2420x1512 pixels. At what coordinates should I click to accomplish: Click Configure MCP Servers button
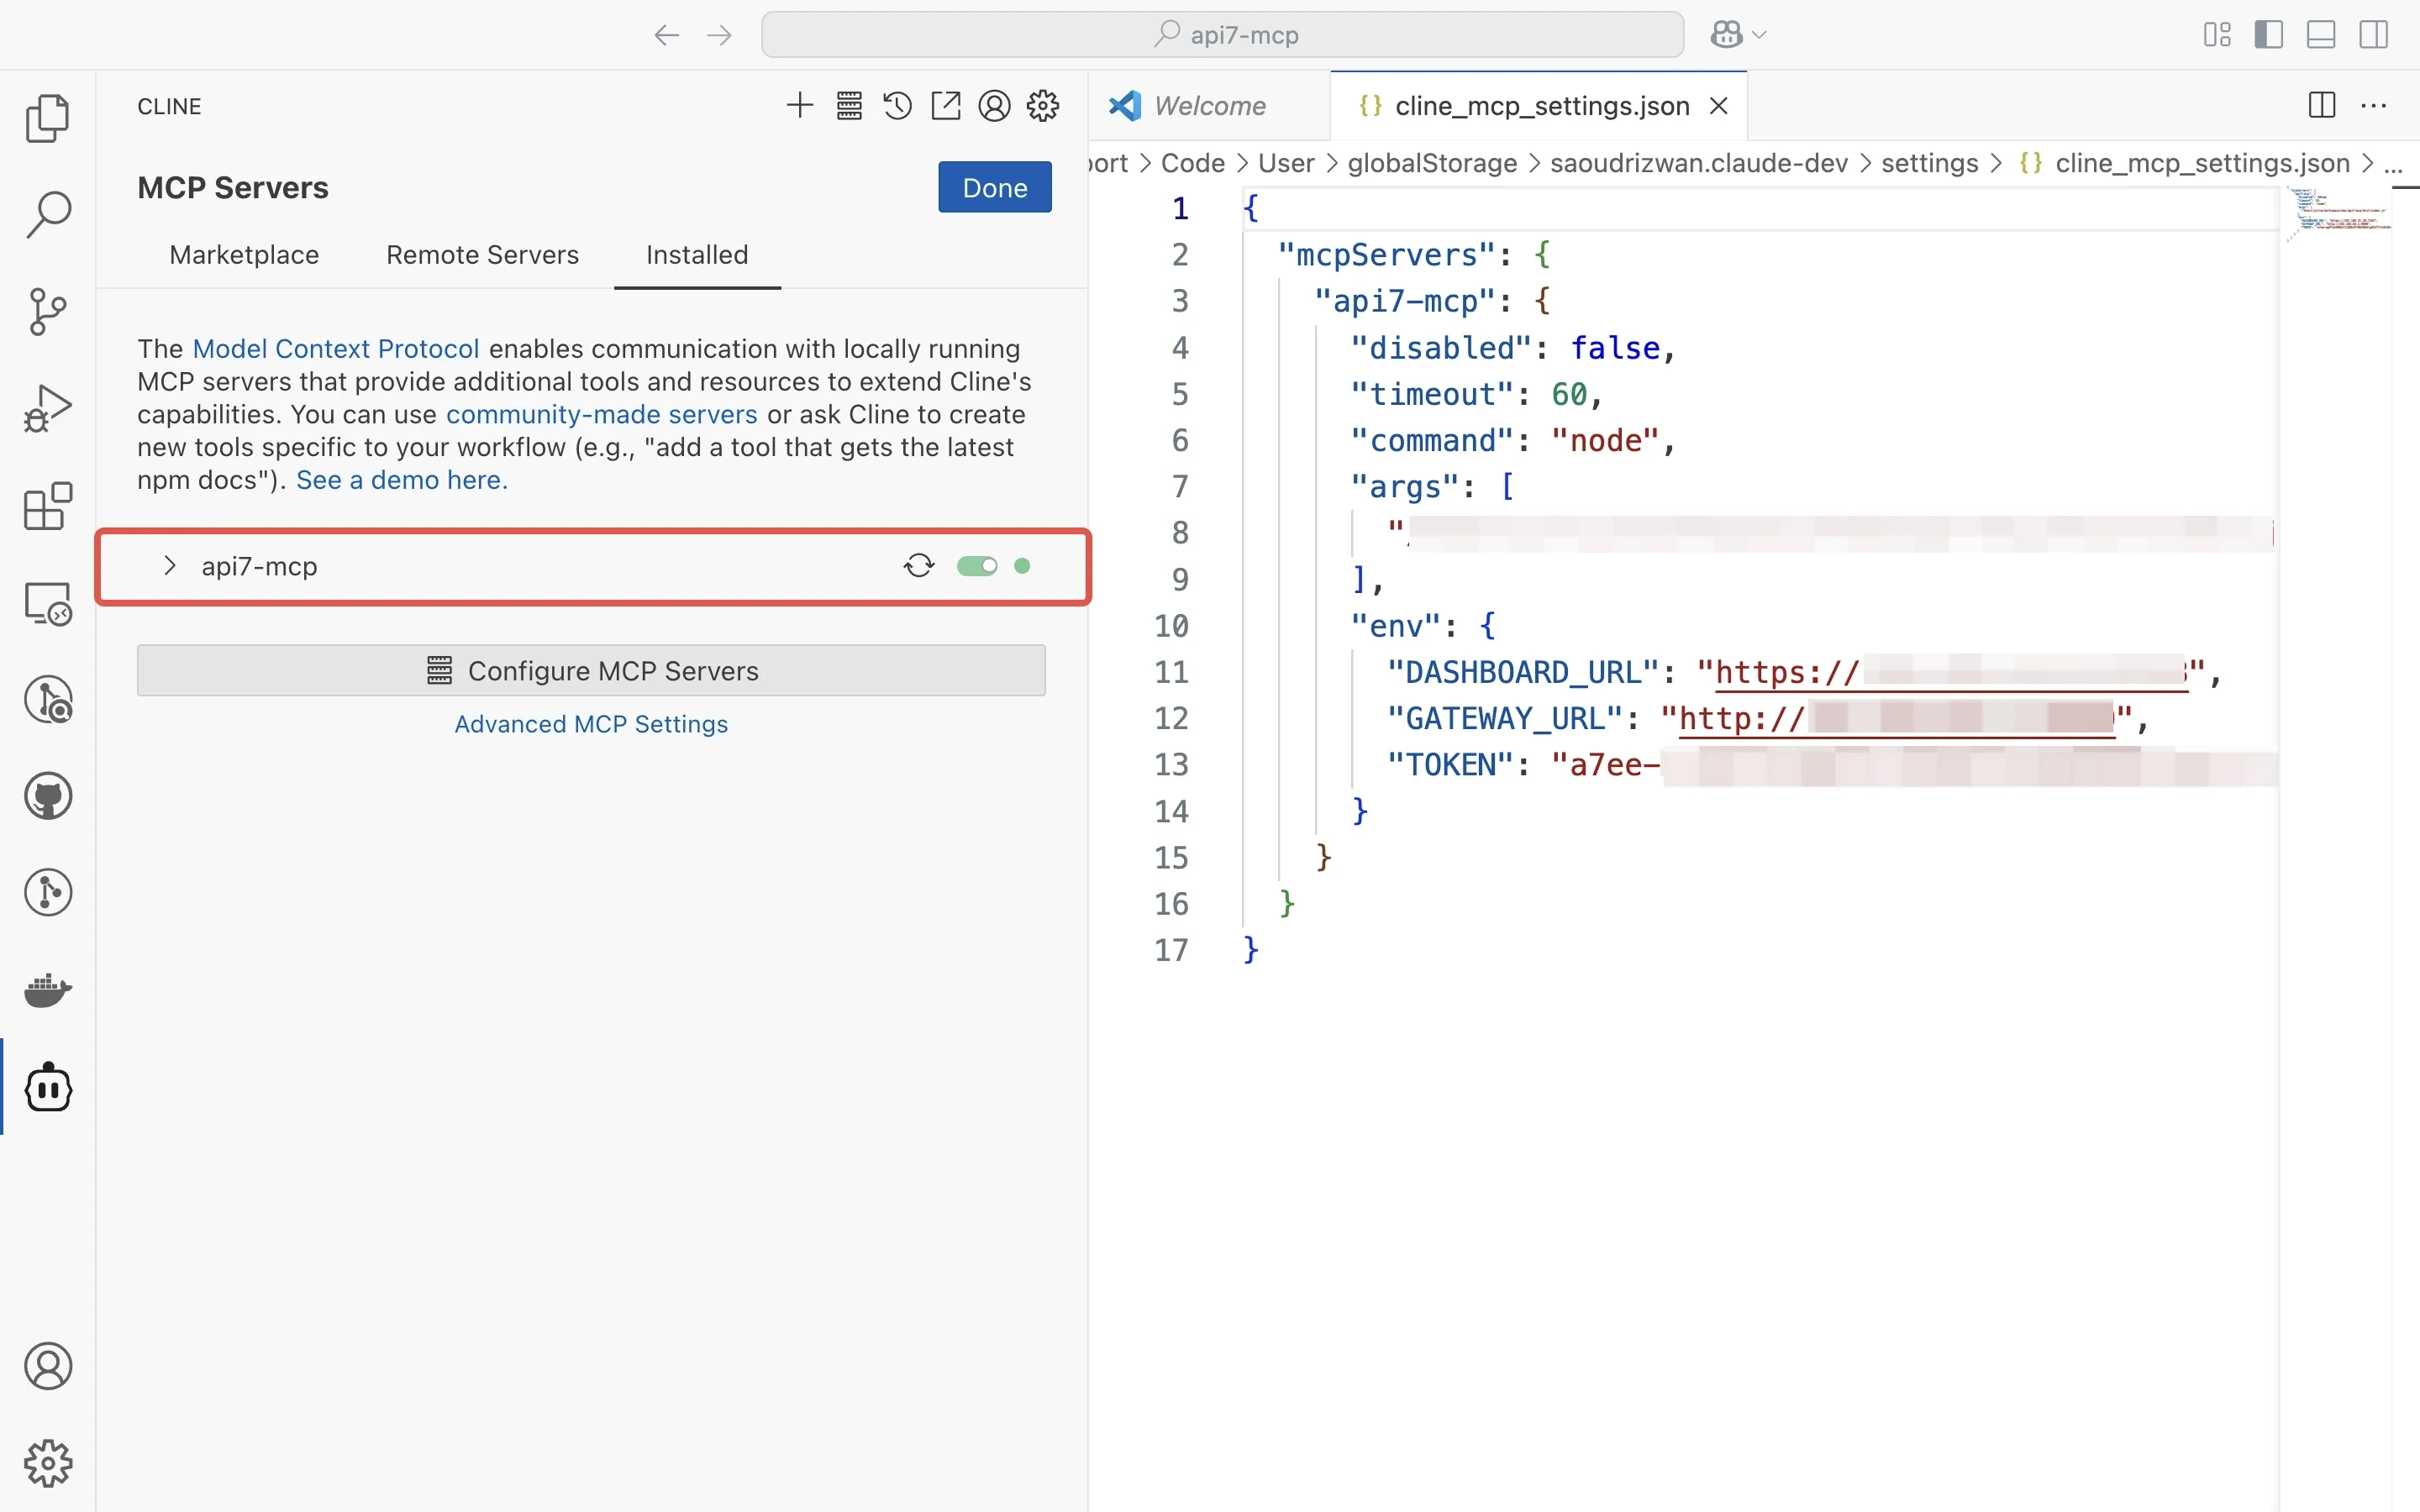(591, 671)
